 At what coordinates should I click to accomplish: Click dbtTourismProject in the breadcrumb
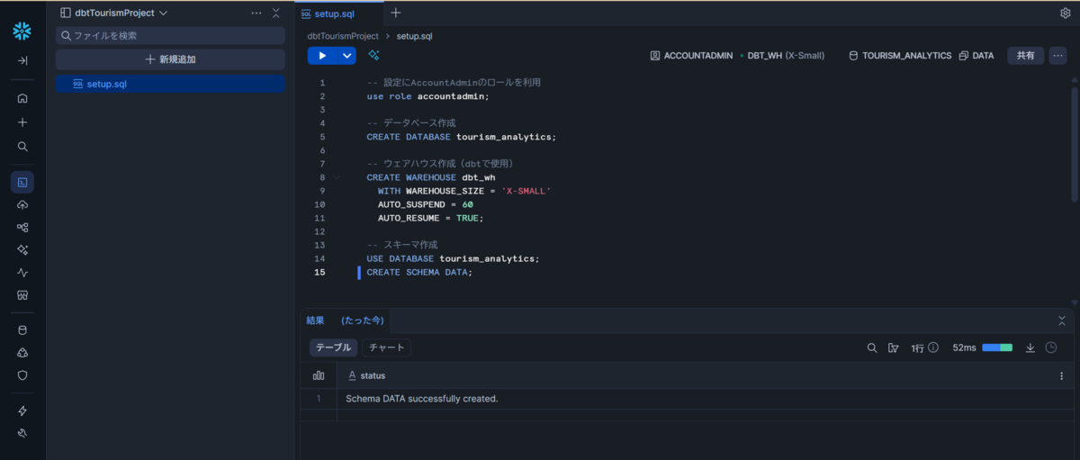343,36
